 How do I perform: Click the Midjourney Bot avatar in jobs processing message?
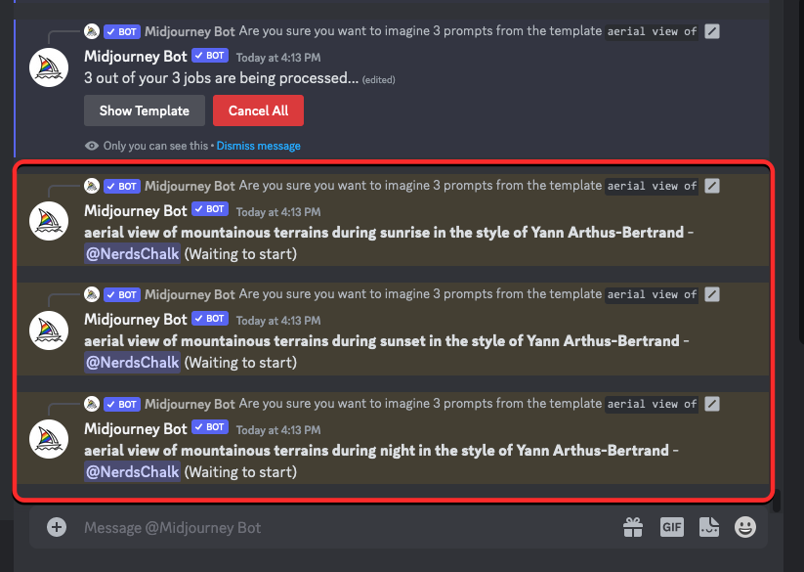pos(49,66)
